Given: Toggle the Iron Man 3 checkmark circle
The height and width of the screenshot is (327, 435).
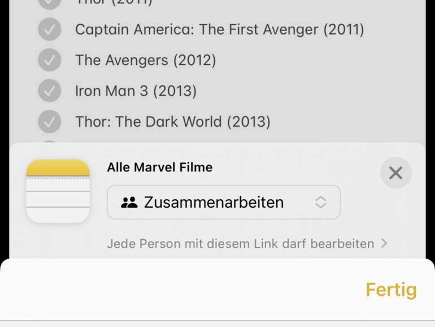Looking at the screenshot, I should coord(50,91).
